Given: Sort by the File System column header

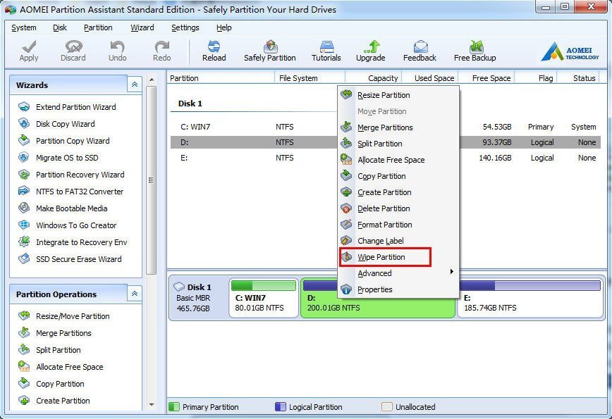Looking at the screenshot, I should (310, 78).
